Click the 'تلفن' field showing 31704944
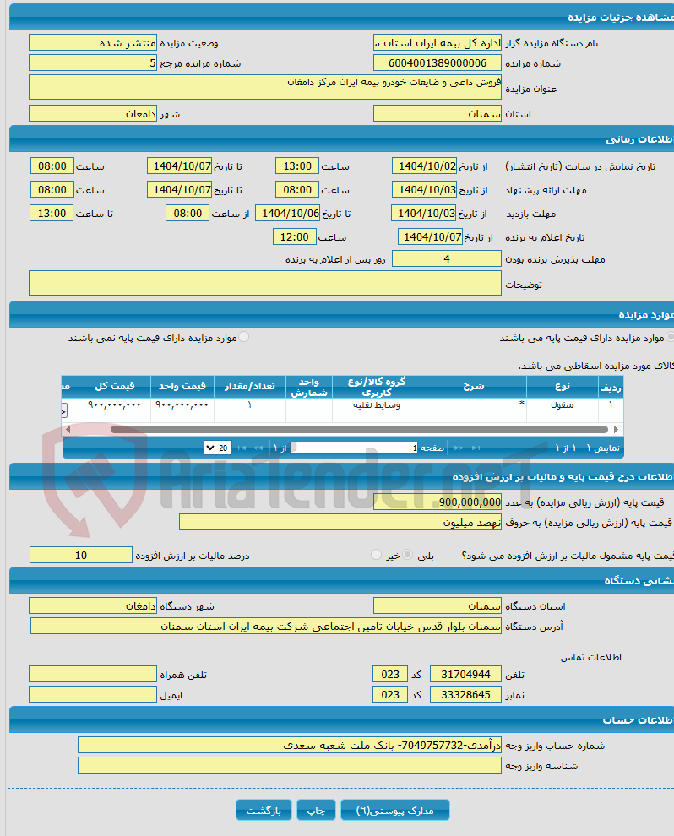 [465, 674]
